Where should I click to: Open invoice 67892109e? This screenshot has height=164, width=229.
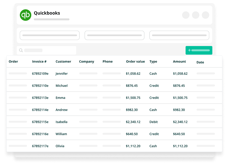click(40, 74)
